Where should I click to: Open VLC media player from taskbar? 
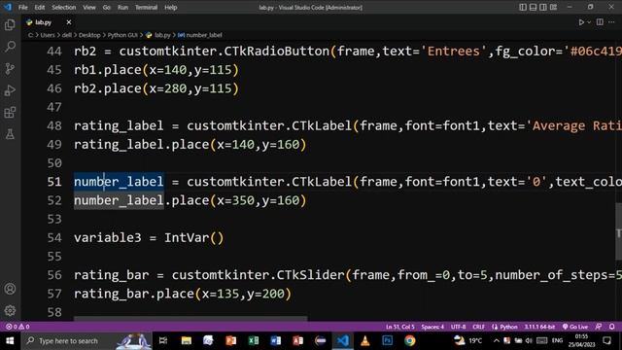(x=365, y=341)
